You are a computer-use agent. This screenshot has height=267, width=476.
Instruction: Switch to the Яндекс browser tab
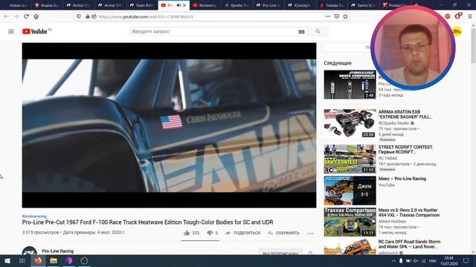pos(47,5)
